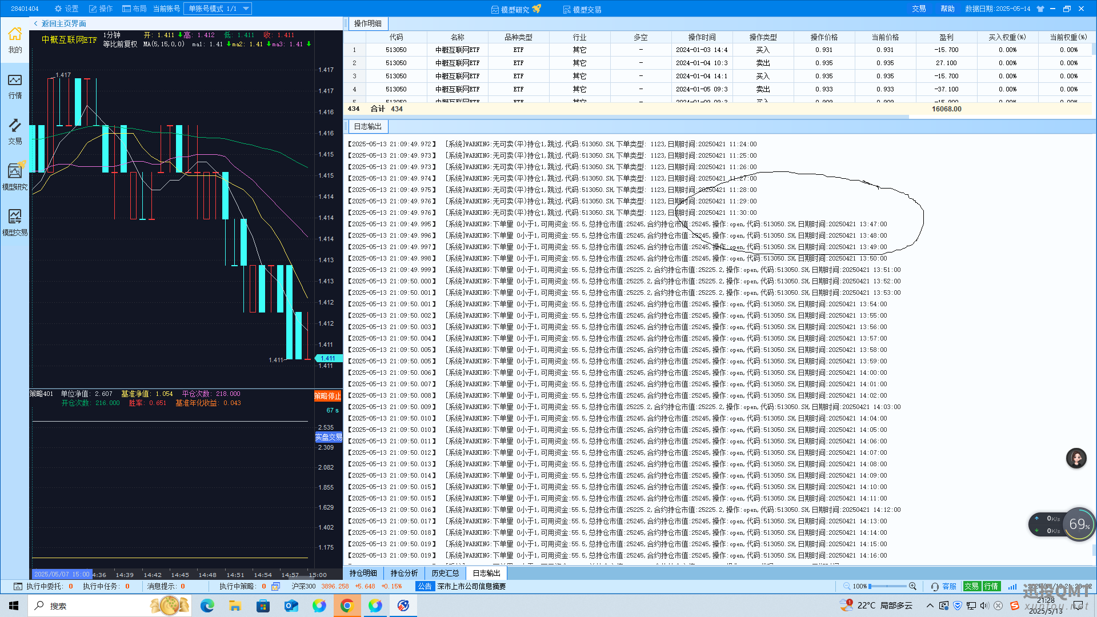The image size is (1097, 617).
Task: Open the rocket QMT app in taskbar
Action: [x=403, y=606]
